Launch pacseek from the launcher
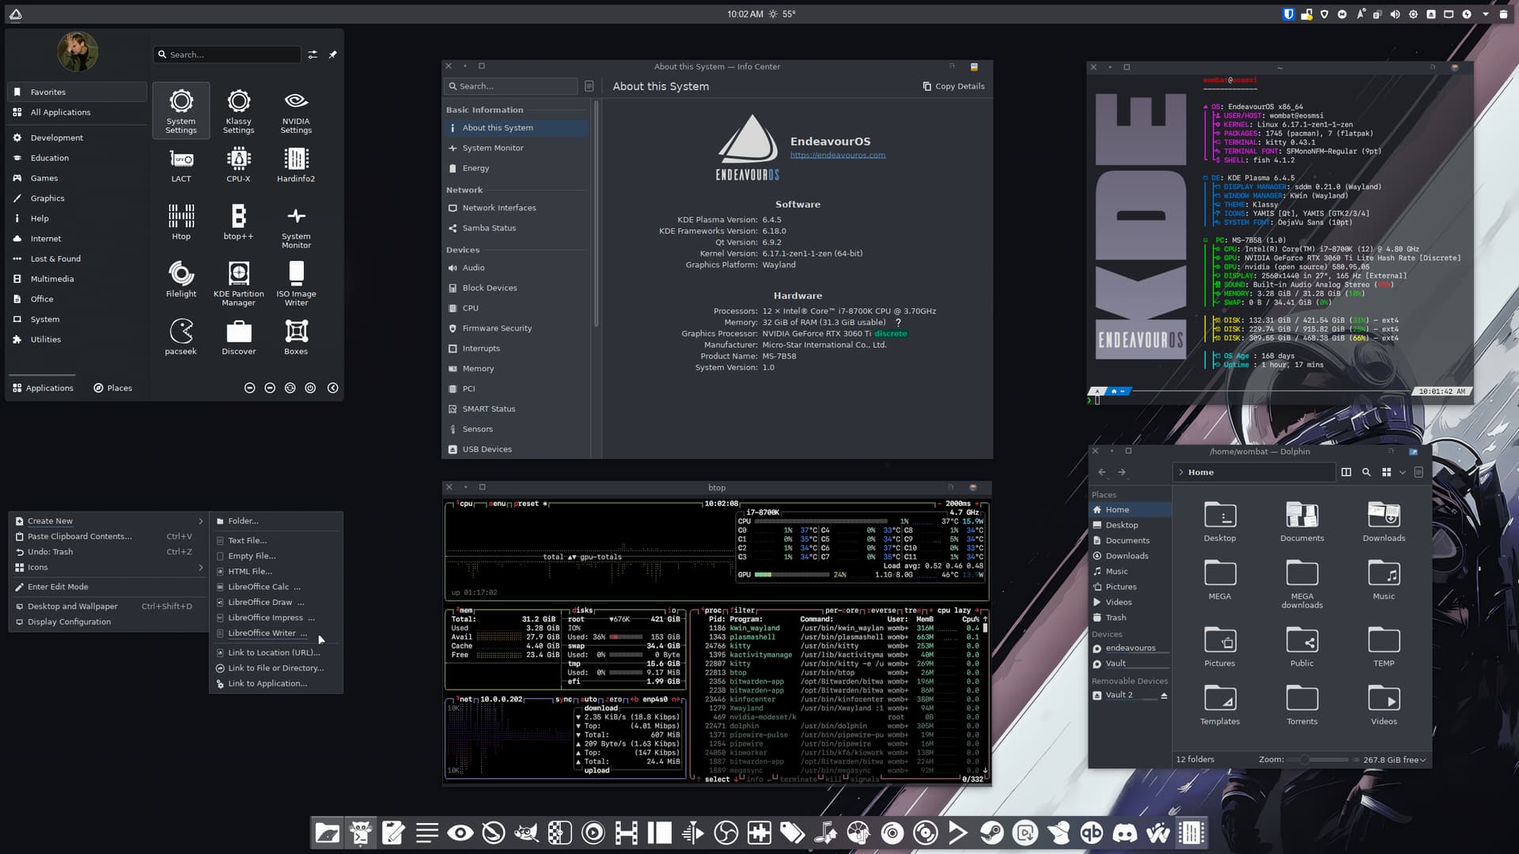The image size is (1519, 854). pyautogui.click(x=181, y=337)
